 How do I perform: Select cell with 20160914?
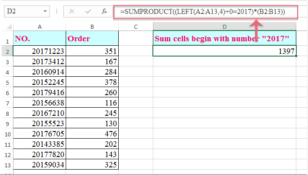pos(40,72)
